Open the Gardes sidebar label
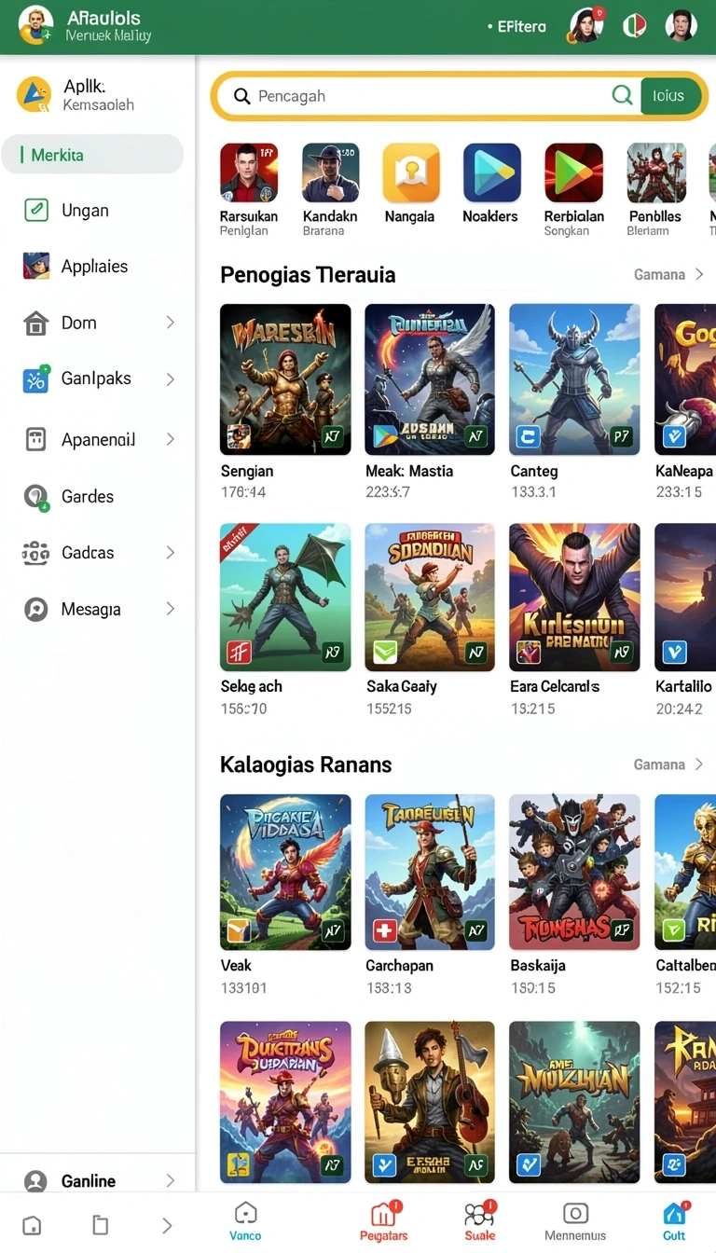The height and width of the screenshot is (1253, 716). tap(88, 496)
